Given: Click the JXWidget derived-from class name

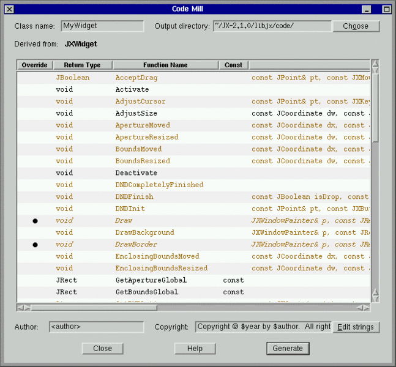Looking at the screenshot, I should pyautogui.click(x=81, y=44).
